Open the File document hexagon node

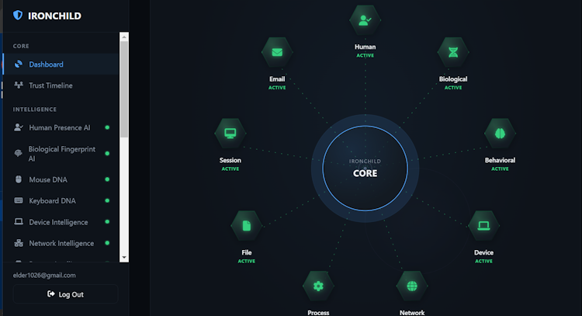point(247,226)
